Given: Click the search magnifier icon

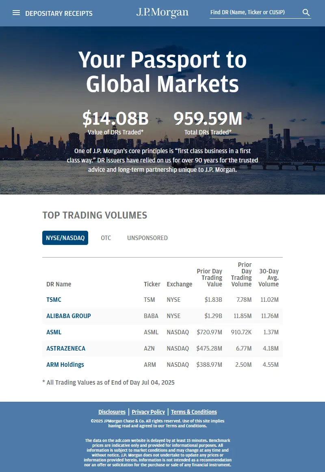Looking at the screenshot, I should [x=306, y=12].
